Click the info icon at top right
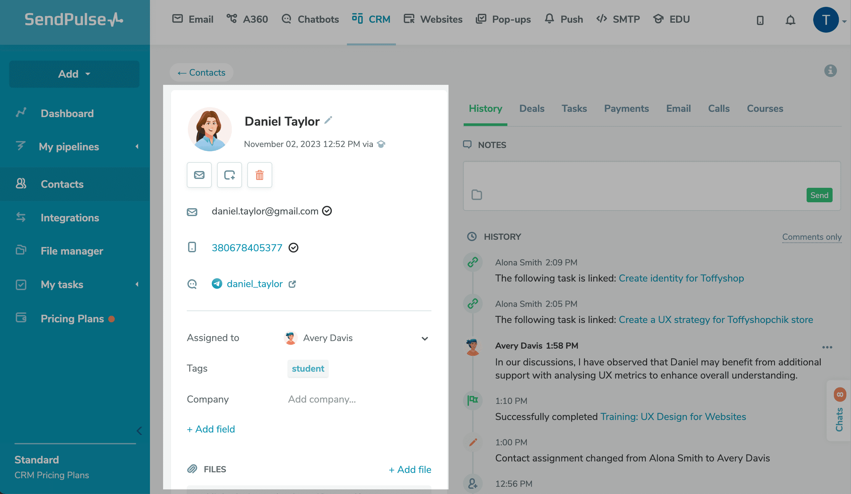 point(830,71)
